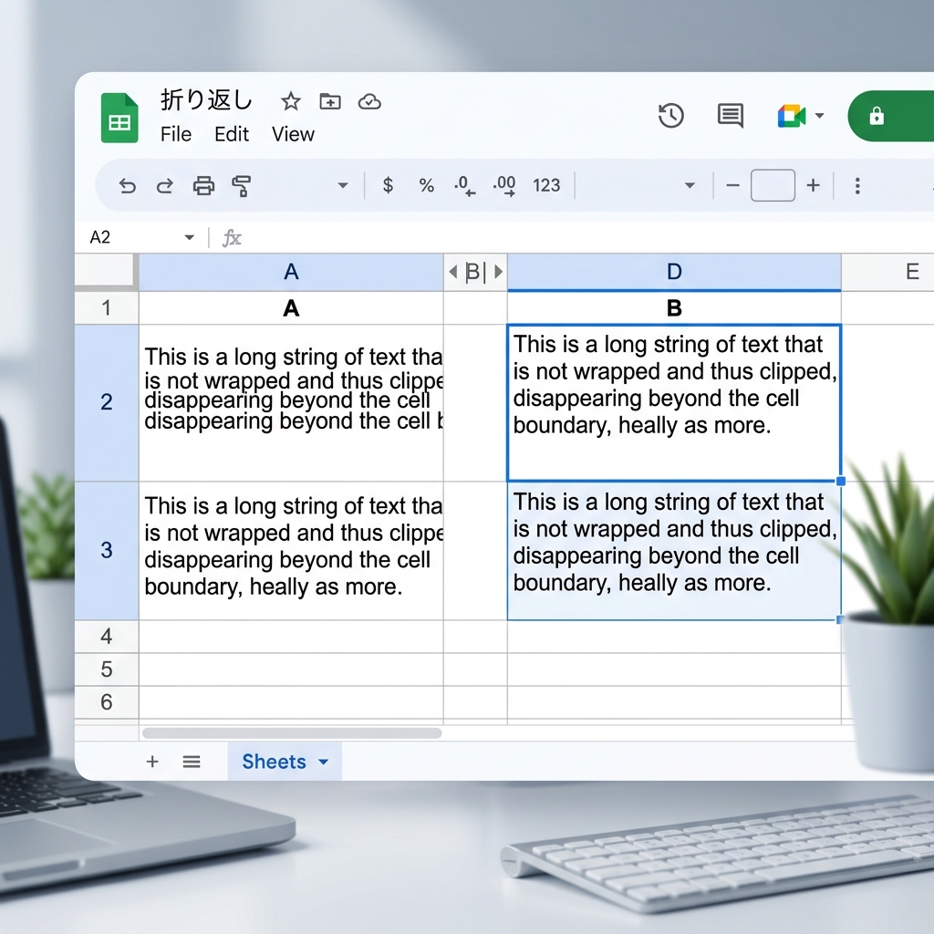Screen dimensions: 934x934
Task: Click the wrapped text cell D3
Action: click(674, 550)
